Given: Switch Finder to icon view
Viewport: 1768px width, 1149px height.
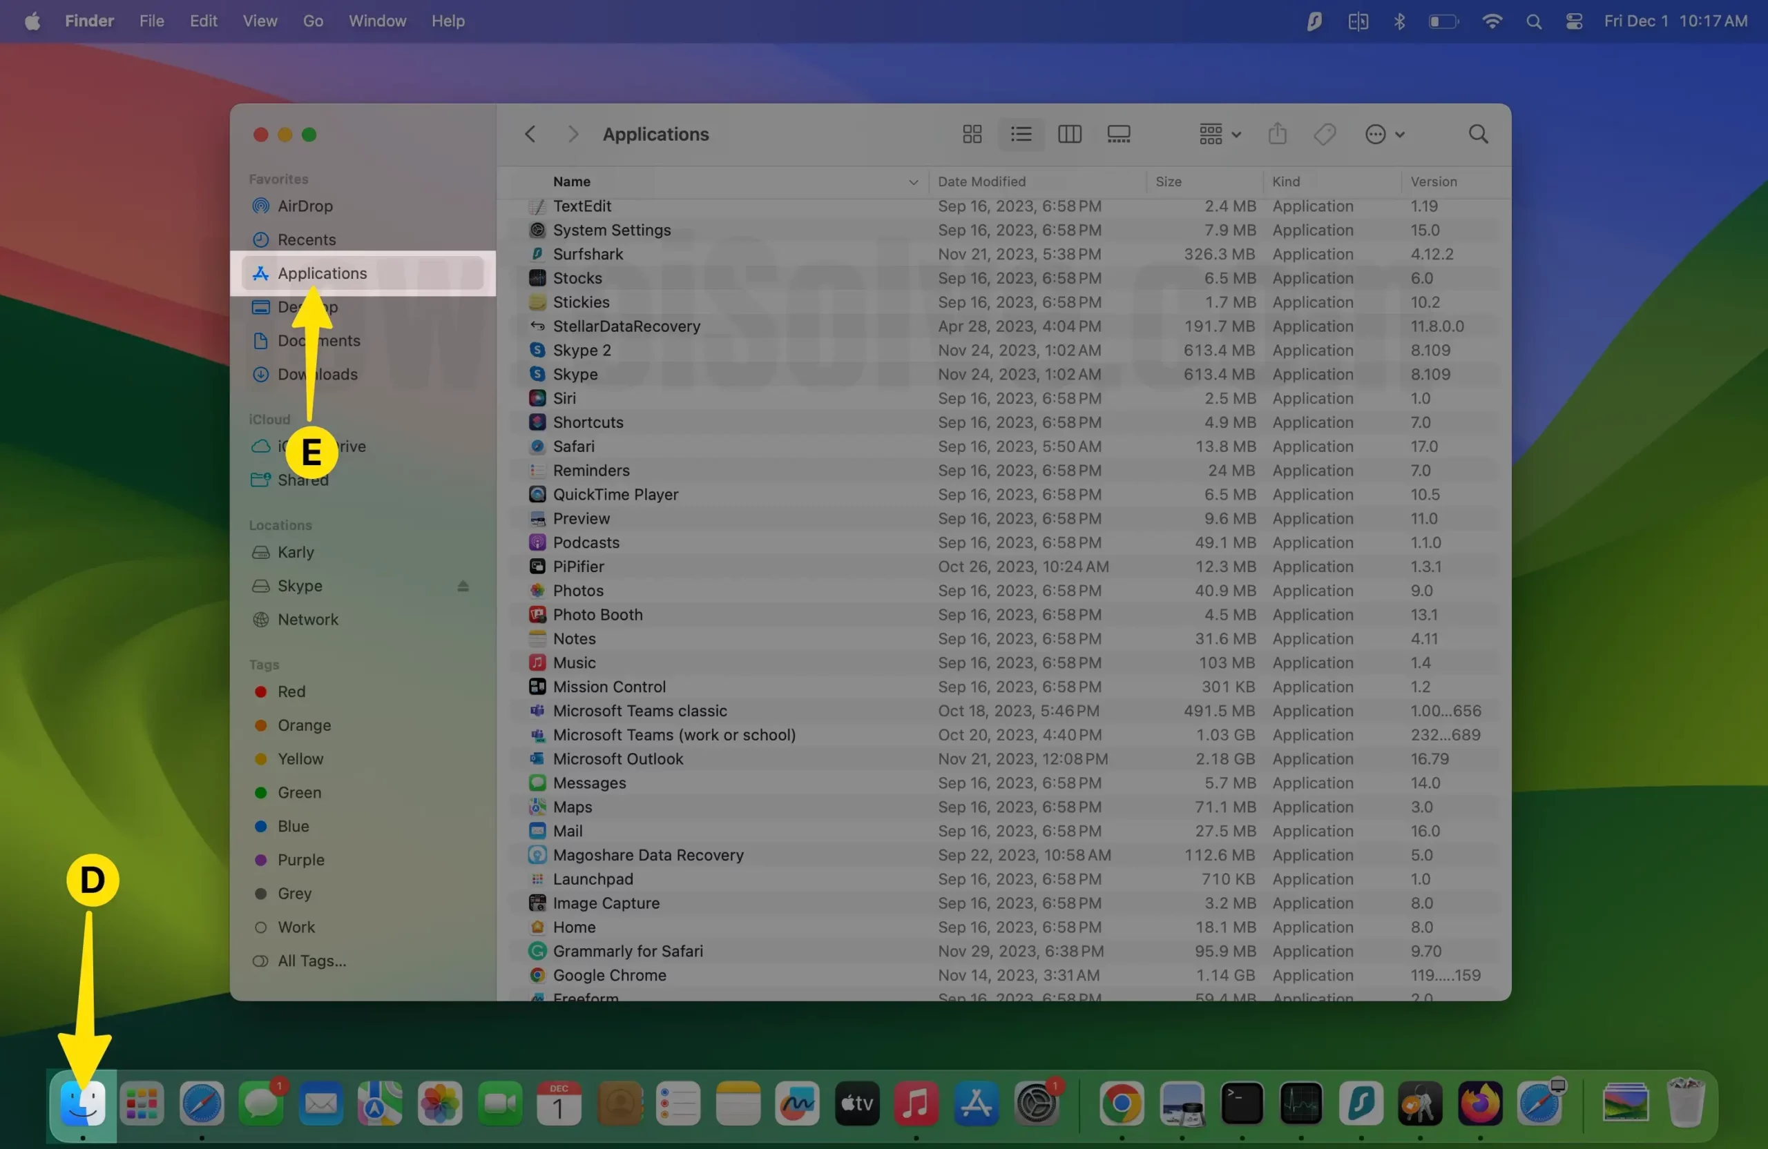Looking at the screenshot, I should [x=972, y=135].
